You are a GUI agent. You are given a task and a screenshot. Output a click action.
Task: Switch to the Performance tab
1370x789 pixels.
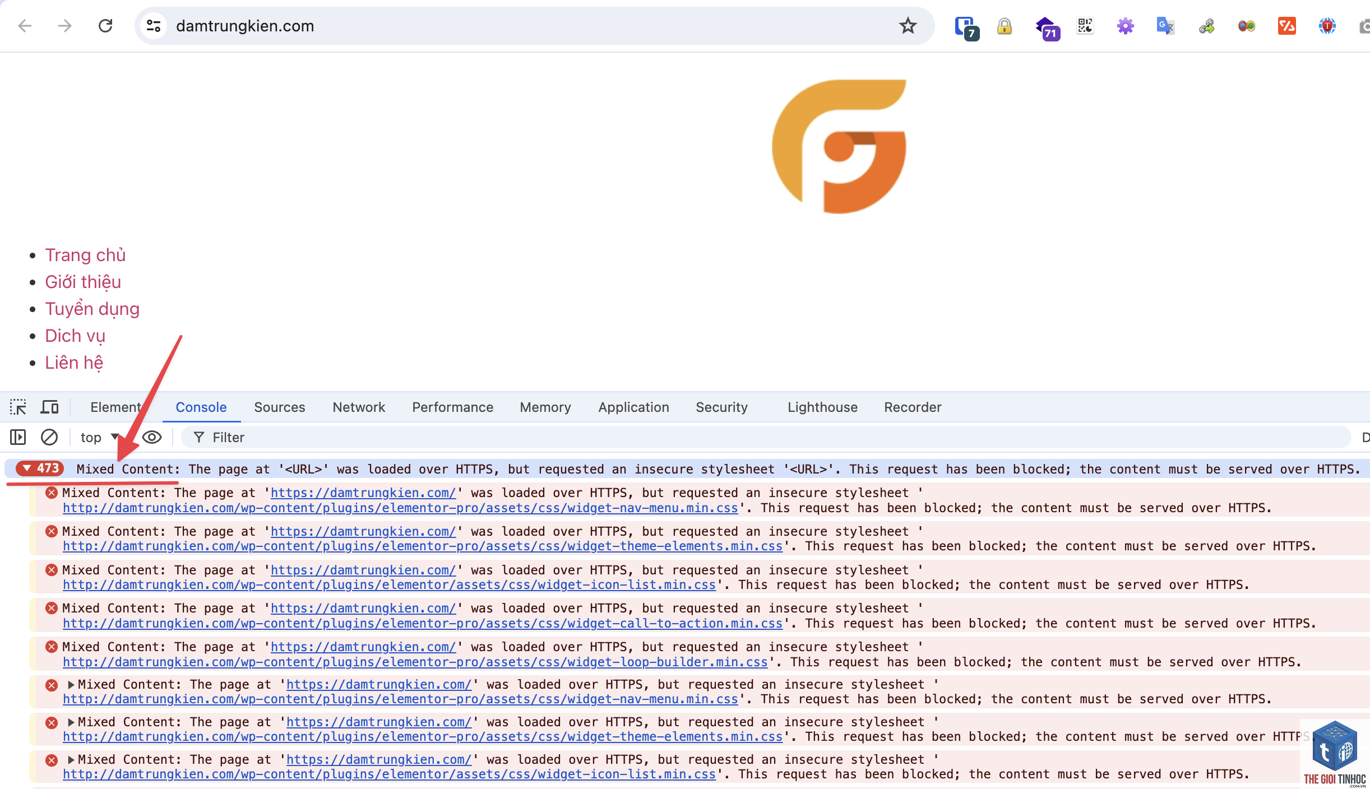pyautogui.click(x=453, y=407)
